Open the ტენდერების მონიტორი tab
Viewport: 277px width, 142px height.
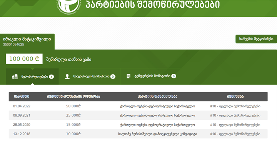[151, 76]
